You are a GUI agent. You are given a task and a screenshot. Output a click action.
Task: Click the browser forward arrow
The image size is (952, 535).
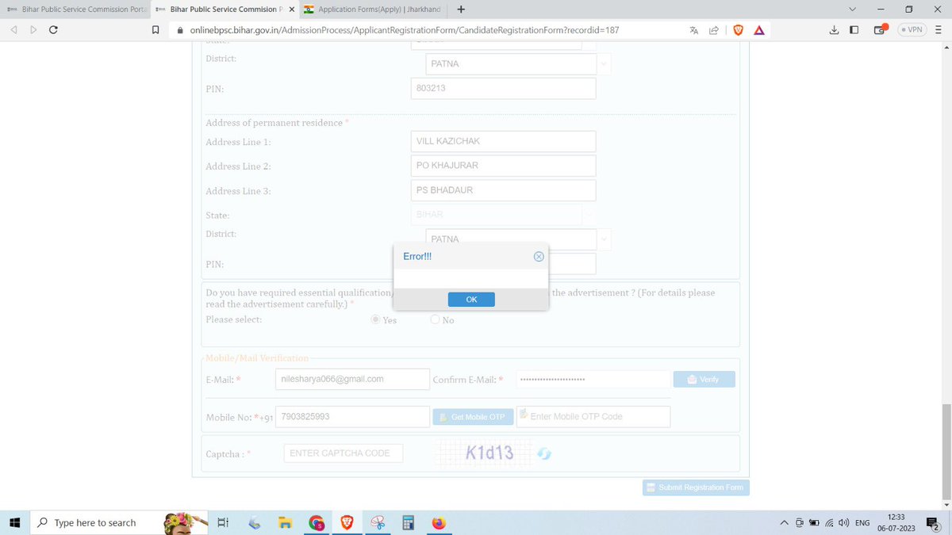pos(33,30)
